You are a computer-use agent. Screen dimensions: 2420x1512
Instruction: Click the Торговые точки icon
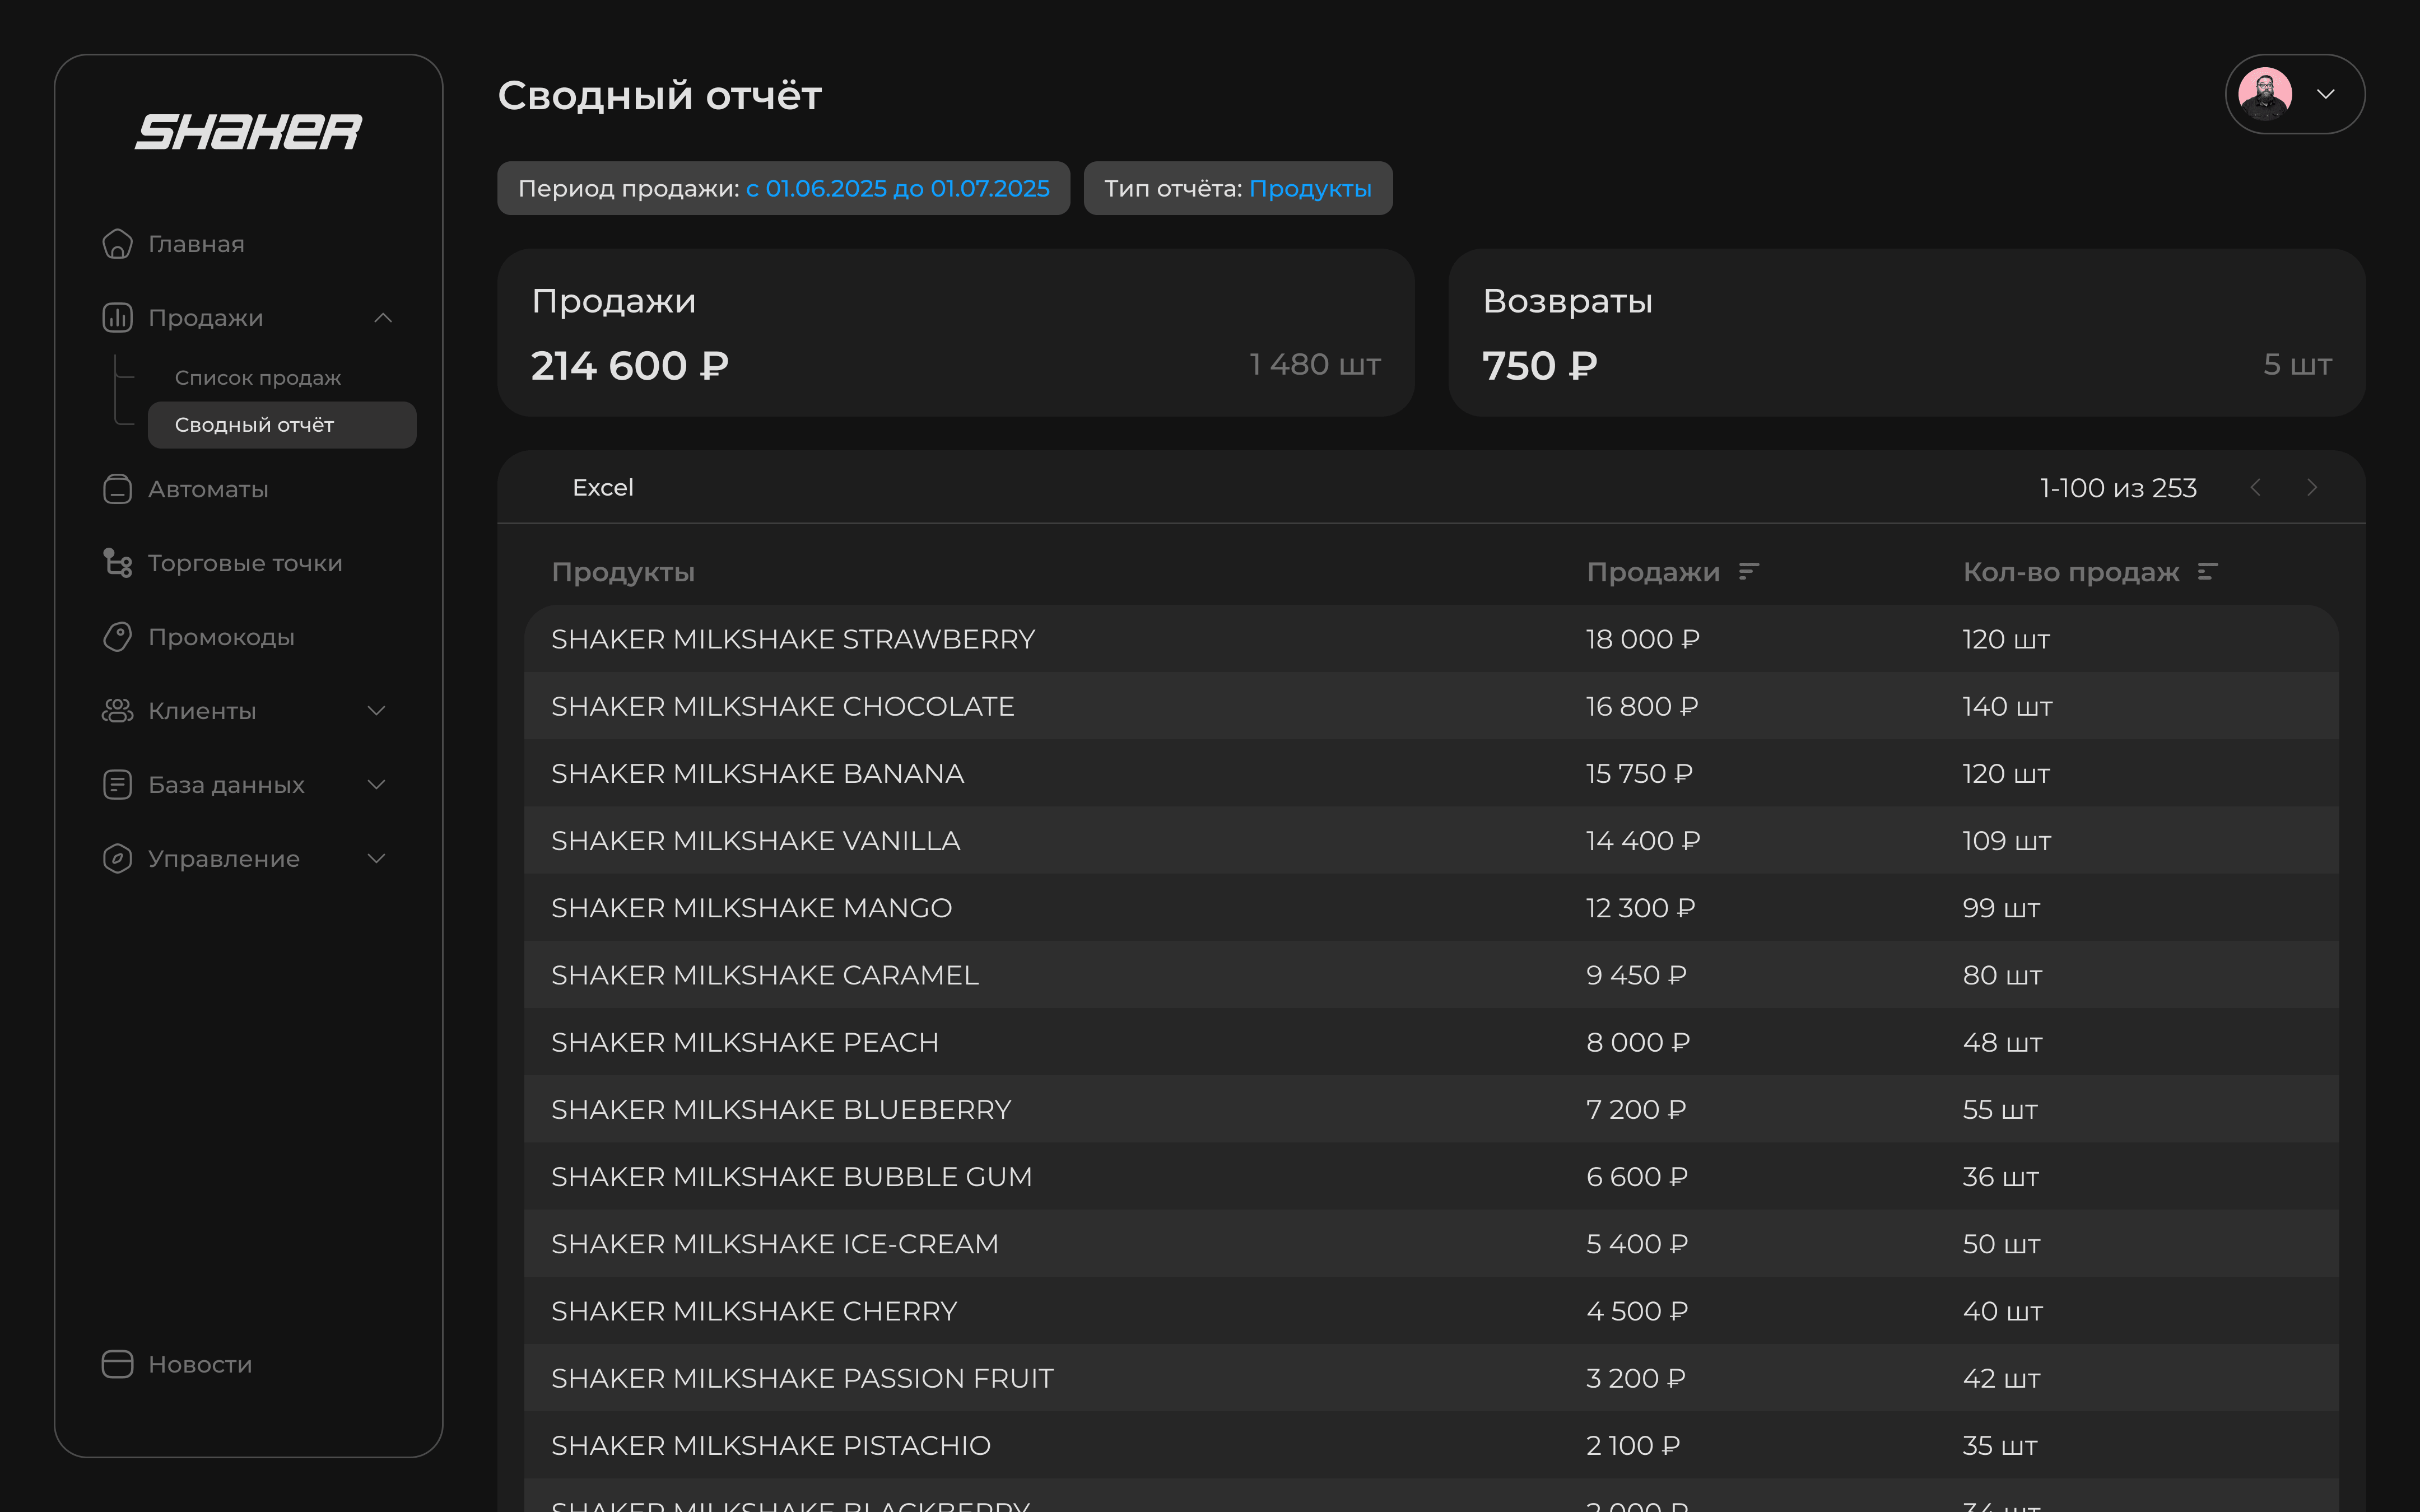(117, 563)
